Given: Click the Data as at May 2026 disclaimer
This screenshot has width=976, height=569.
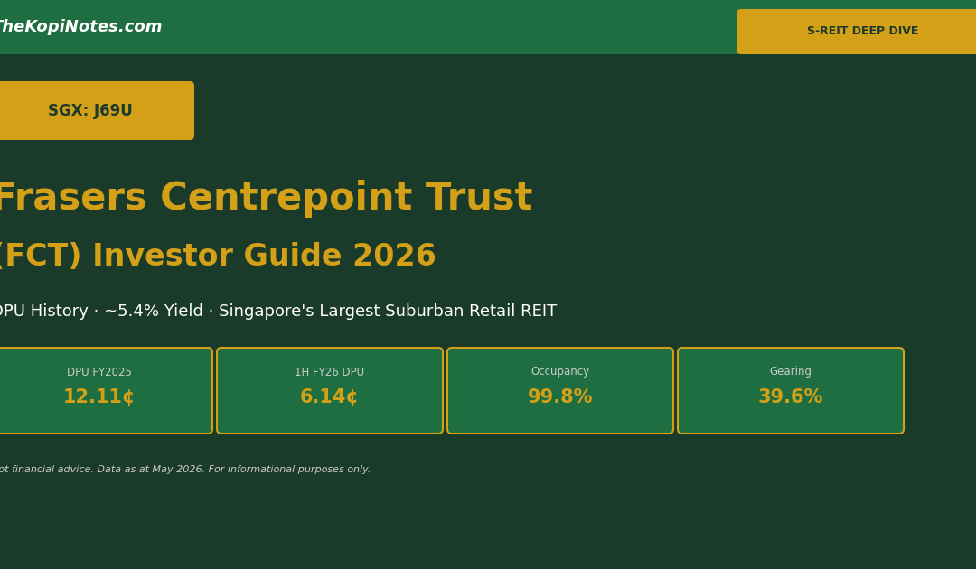Looking at the screenshot, I should tap(151, 470).
